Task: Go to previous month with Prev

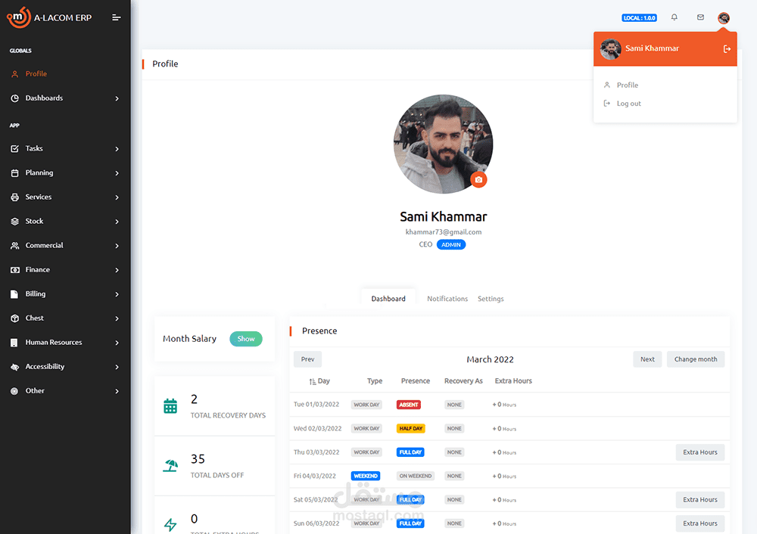Action: [307, 359]
